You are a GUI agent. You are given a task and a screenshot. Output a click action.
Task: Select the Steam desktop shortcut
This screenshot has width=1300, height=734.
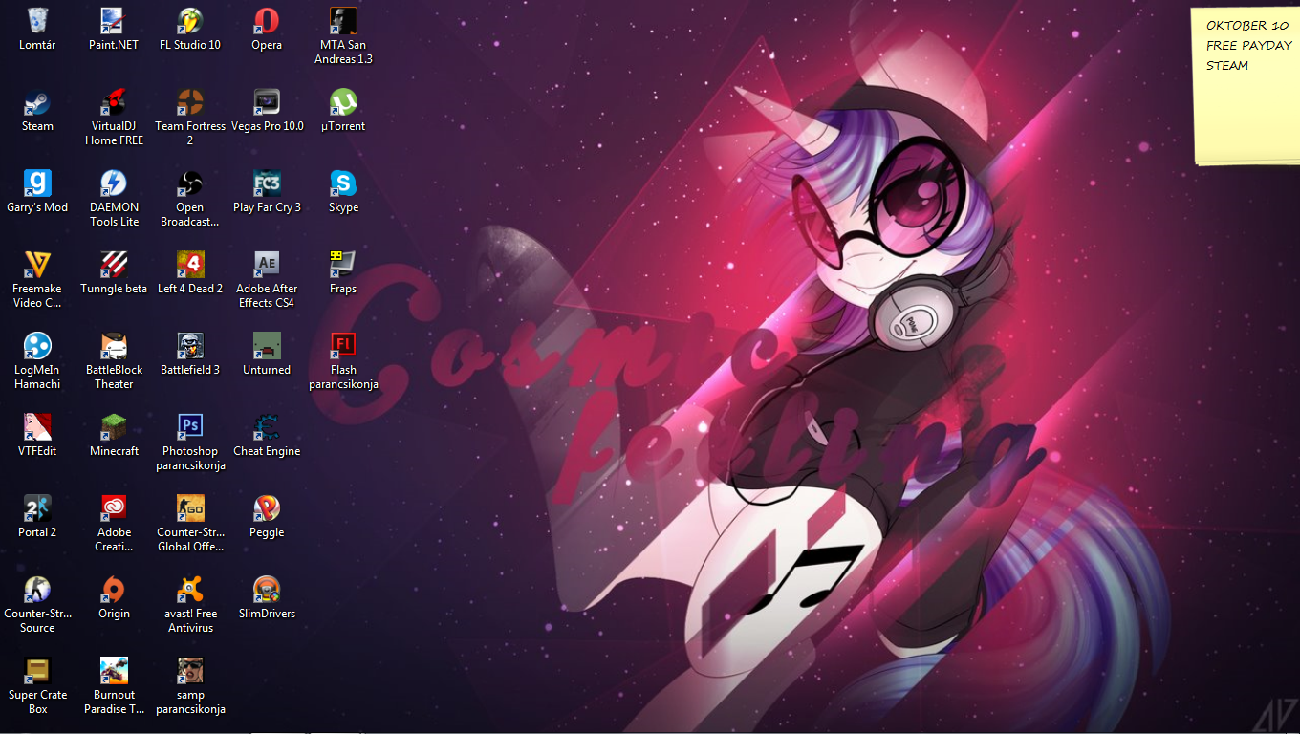(x=37, y=101)
